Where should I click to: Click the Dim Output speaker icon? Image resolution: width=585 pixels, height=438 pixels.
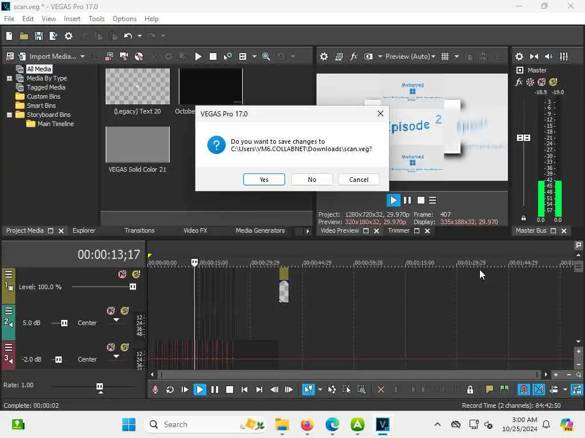[x=549, y=56]
